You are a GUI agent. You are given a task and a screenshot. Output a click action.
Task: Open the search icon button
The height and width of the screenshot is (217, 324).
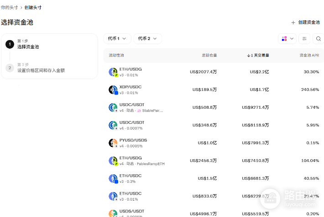tap(319, 39)
